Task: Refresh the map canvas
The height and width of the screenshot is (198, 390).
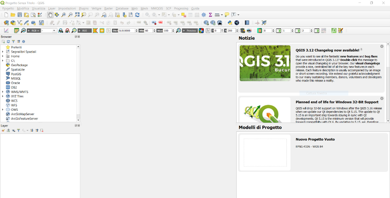Action: point(137,15)
